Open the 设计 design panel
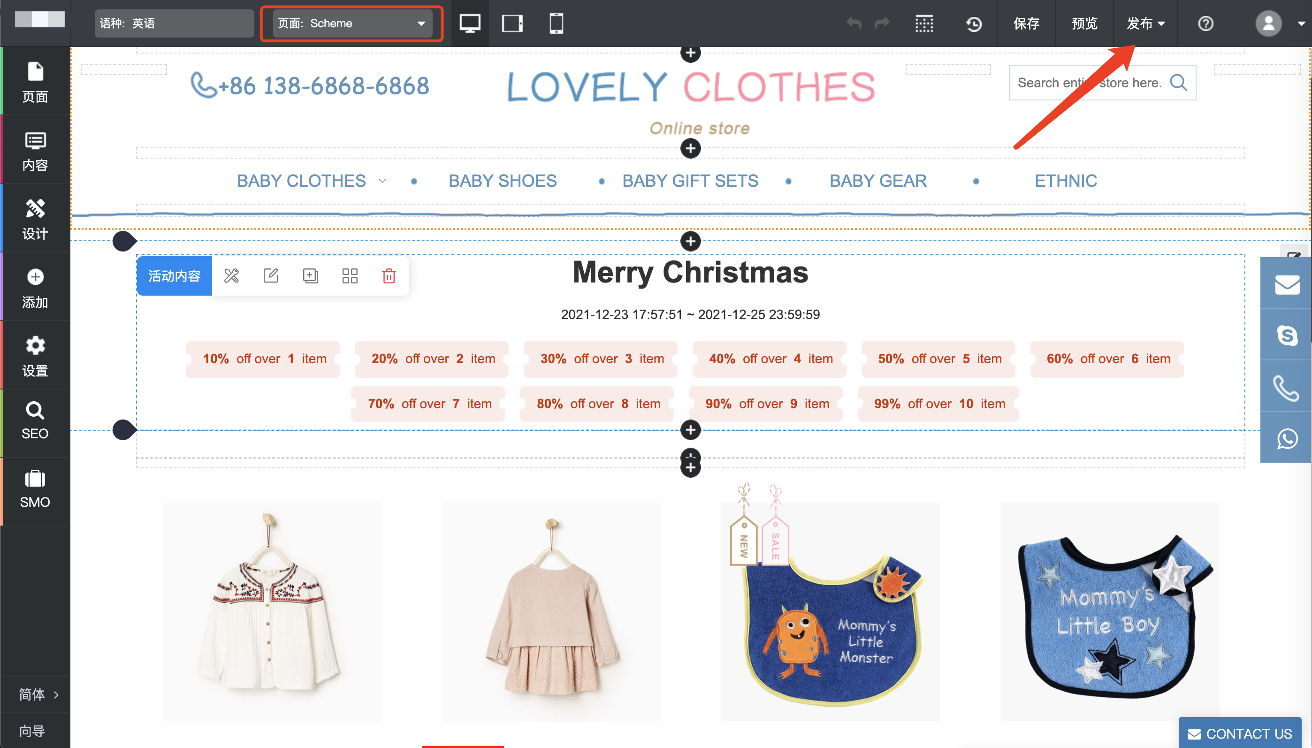 [35, 219]
